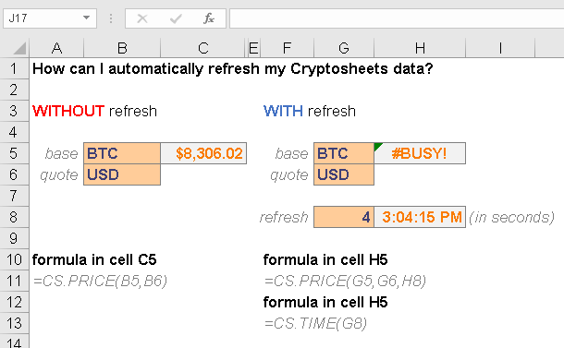Viewport: 564px width, 348px height.
Task: Select row 3 header
Action: click(14, 111)
